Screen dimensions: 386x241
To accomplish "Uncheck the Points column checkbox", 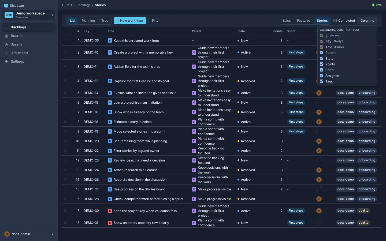I will point(321,64).
